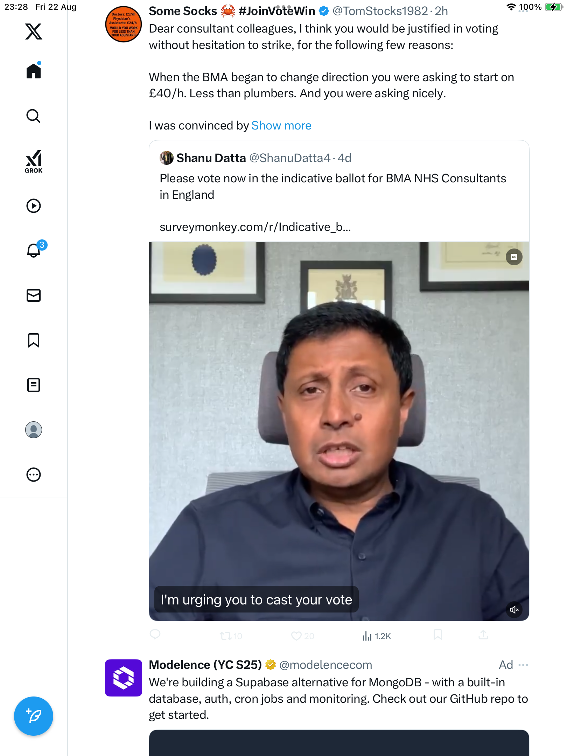Open the Bookmarks sidebar icon

coord(34,340)
